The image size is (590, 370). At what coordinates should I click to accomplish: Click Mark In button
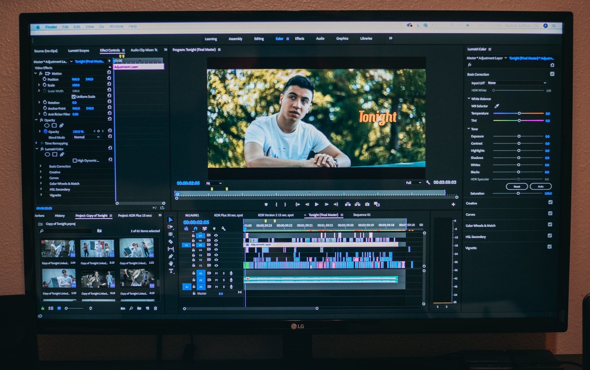tap(276, 204)
